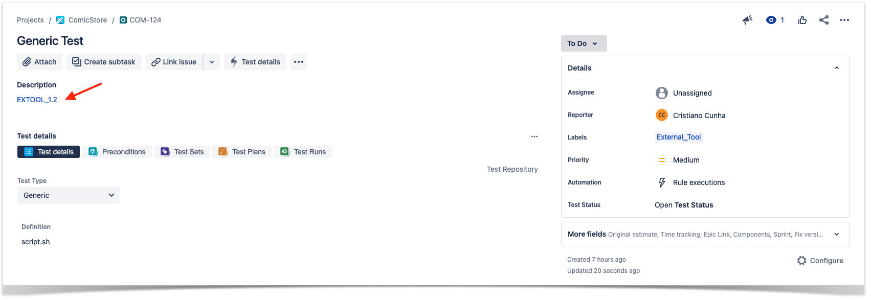Click the Cristiano Cunha reporter avatar
871x300 pixels.
(x=662, y=115)
